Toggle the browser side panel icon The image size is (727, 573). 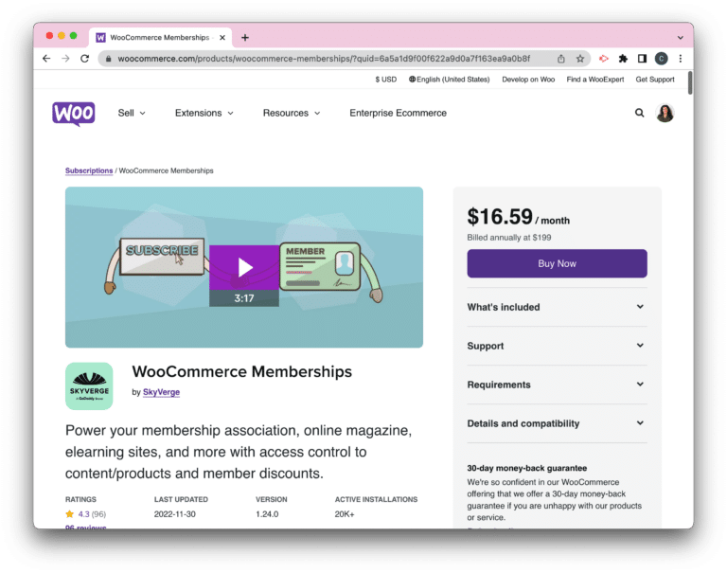pos(642,59)
